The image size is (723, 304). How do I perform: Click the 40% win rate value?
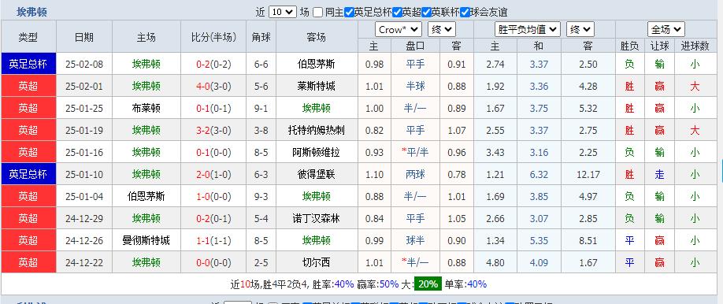pos(344,284)
